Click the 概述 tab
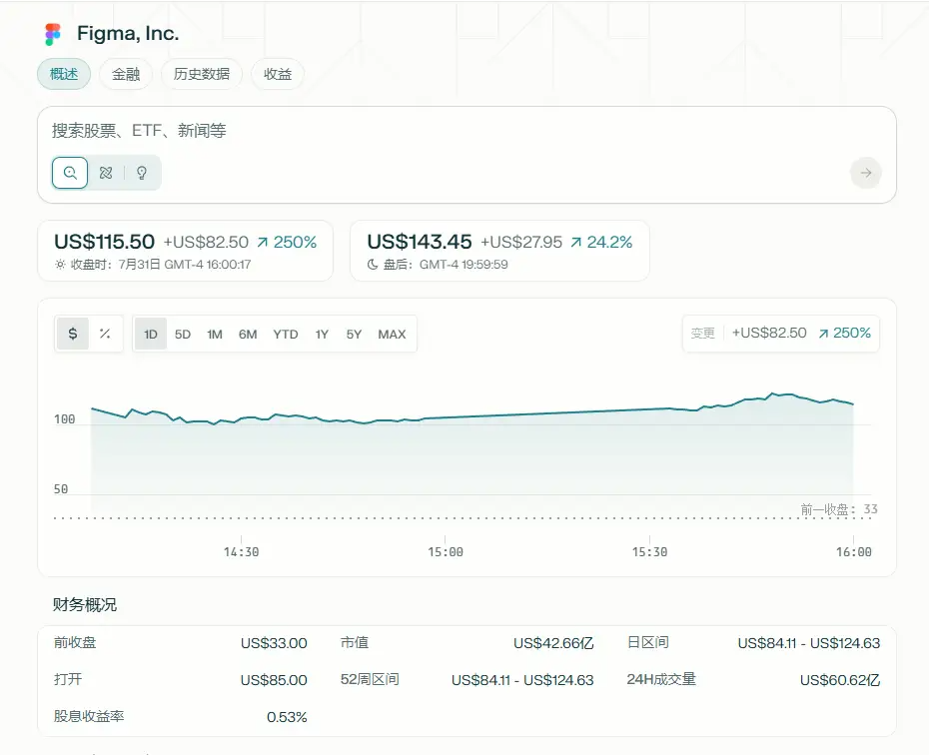The width and height of the screenshot is (929, 755). [x=64, y=74]
